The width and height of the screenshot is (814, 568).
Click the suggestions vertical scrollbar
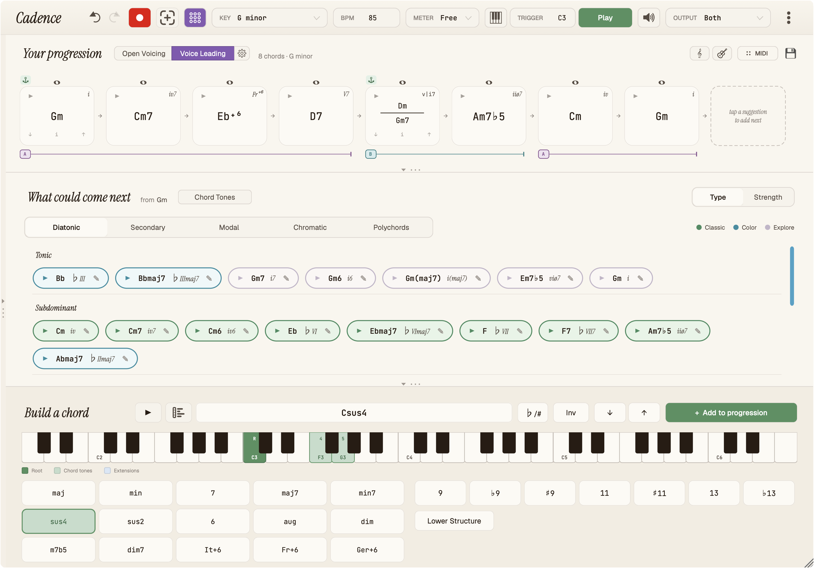click(x=792, y=276)
